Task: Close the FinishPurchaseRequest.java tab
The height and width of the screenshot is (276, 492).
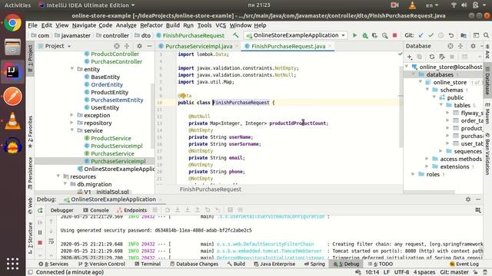Action: tap(330, 46)
